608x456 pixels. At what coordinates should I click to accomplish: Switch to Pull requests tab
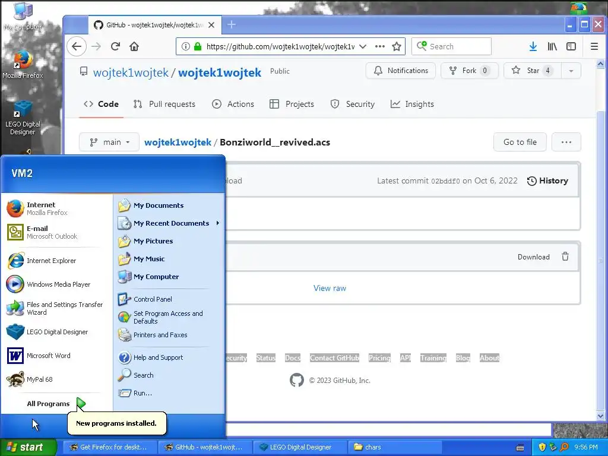pyautogui.click(x=164, y=104)
